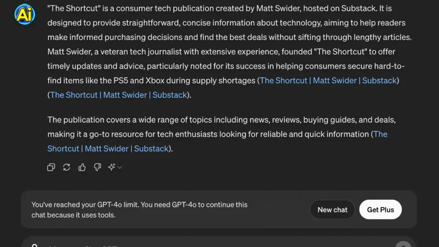Click the attach file paperclip icon
This screenshot has height=247, width=439.
(34, 245)
